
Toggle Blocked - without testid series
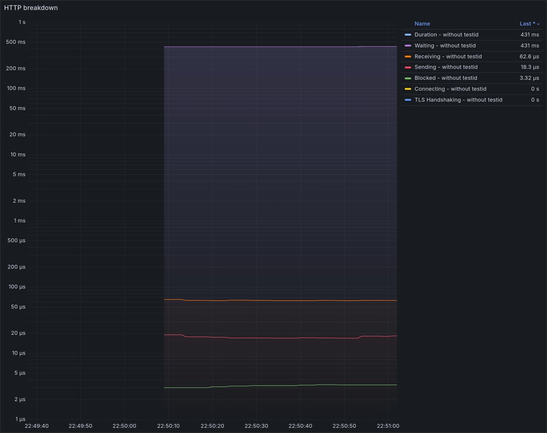coord(445,78)
